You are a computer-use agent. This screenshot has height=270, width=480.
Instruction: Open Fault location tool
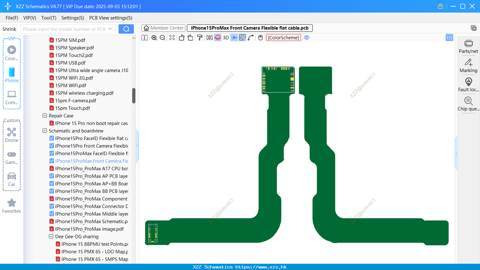coord(468,85)
